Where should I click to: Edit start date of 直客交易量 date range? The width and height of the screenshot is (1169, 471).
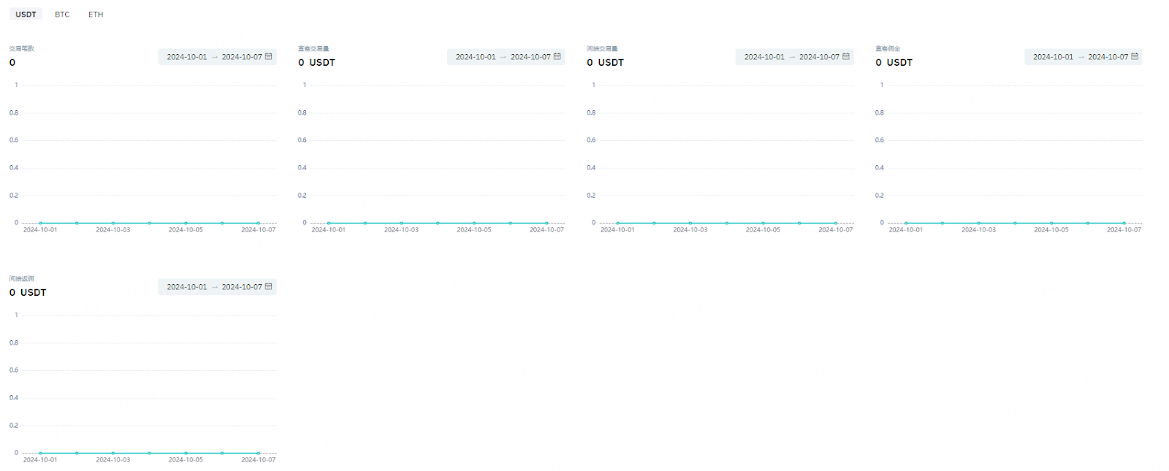pyautogui.click(x=476, y=57)
